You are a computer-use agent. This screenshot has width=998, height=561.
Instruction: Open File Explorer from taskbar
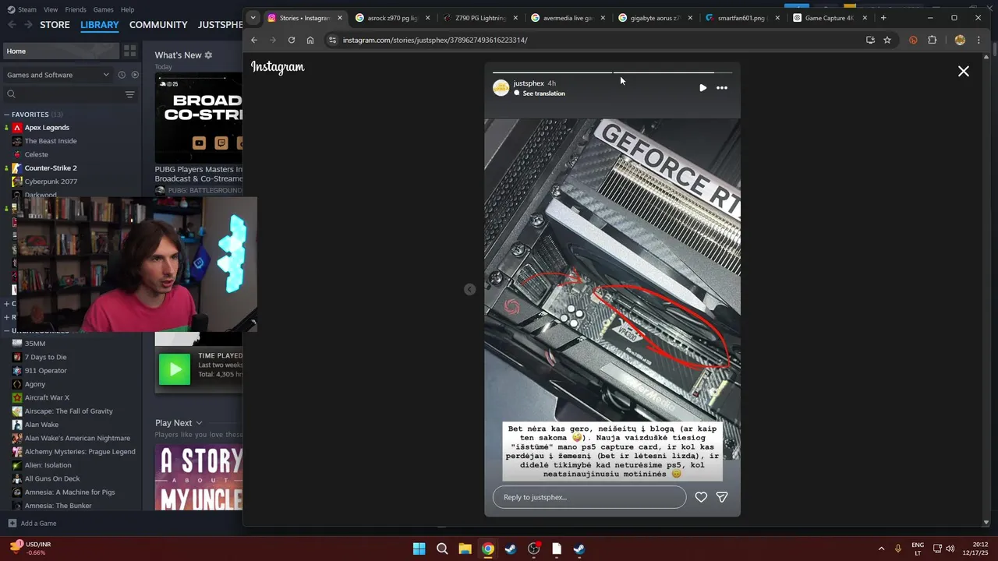[465, 549]
